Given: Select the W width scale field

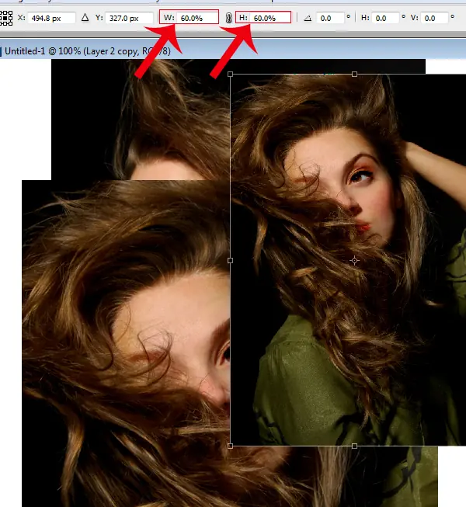Looking at the screenshot, I should click(197, 18).
